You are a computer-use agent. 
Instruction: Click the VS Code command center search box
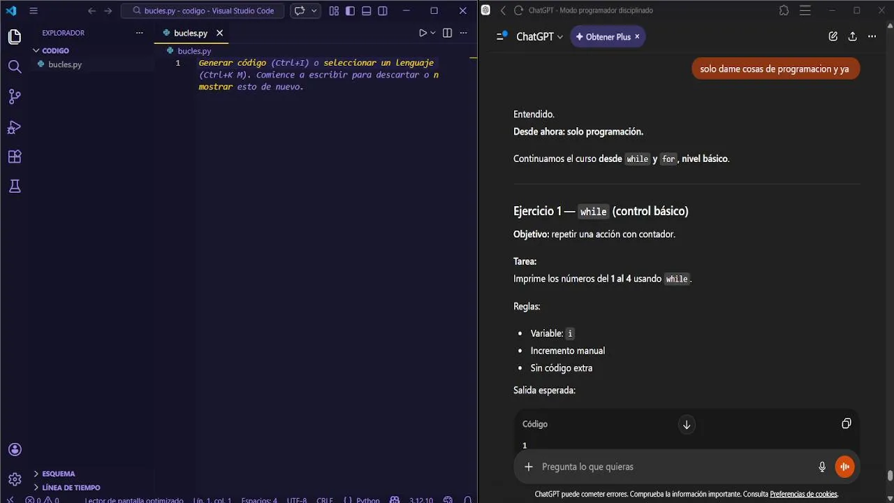tap(203, 10)
